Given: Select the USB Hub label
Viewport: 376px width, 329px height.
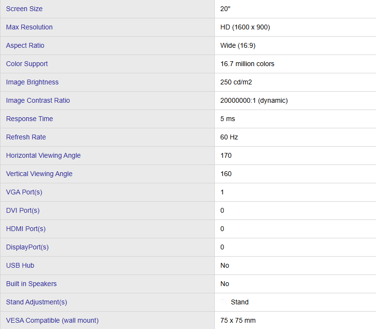Looking at the screenshot, I should point(20,265).
